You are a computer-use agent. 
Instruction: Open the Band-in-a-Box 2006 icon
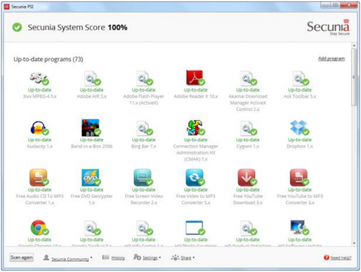90,128
